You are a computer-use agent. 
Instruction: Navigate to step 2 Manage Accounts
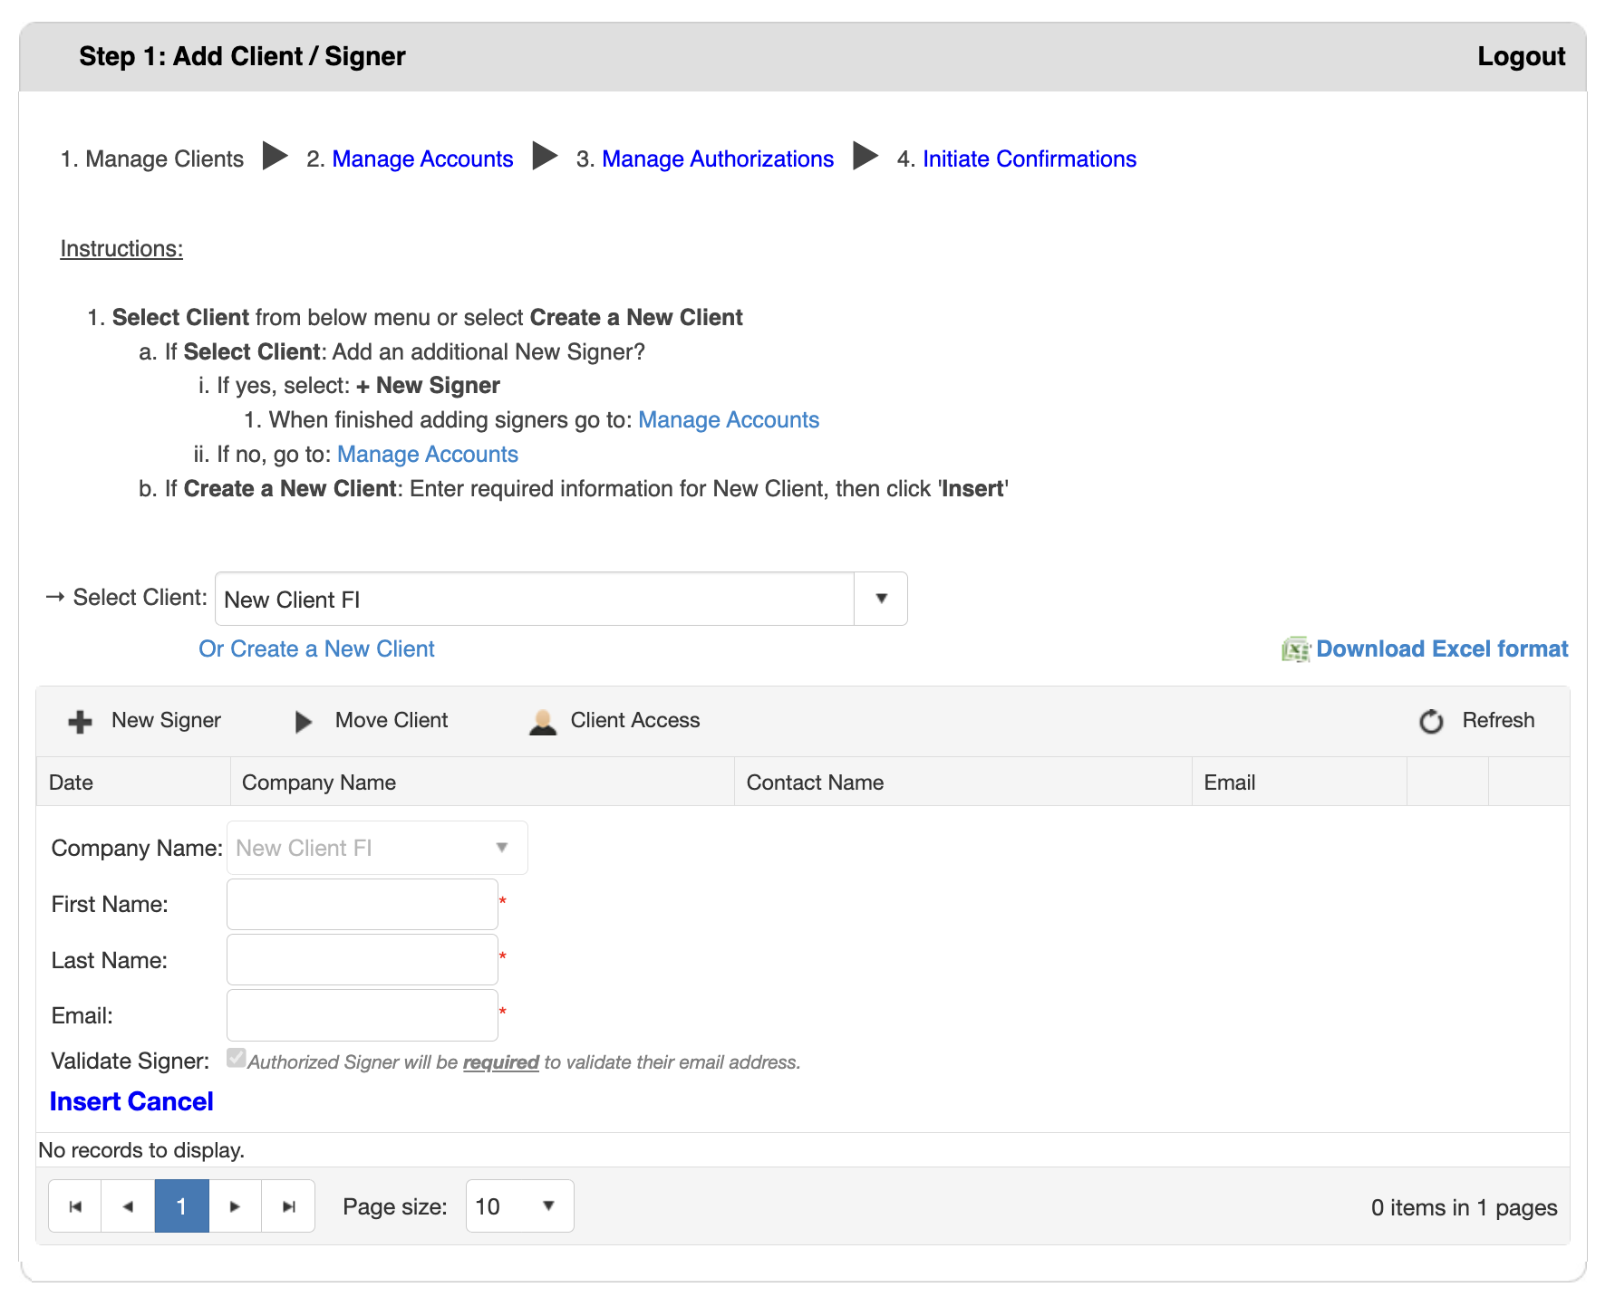(x=422, y=158)
